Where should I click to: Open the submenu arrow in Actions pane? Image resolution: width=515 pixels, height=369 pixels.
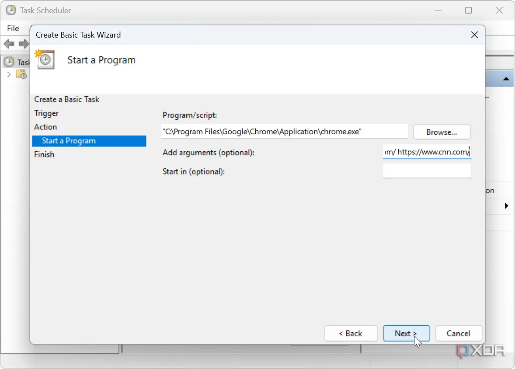coord(506,206)
